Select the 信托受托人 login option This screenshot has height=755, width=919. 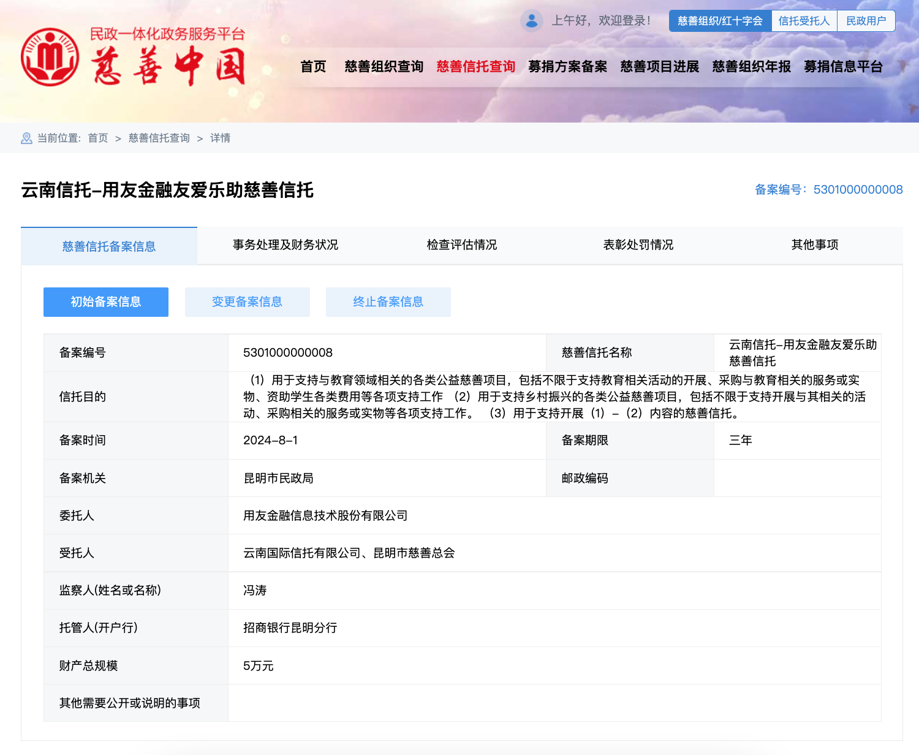click(x=804, y=21)
